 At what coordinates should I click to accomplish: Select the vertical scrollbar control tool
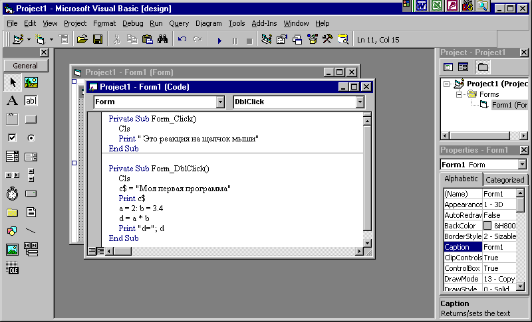tap(31, 175)
